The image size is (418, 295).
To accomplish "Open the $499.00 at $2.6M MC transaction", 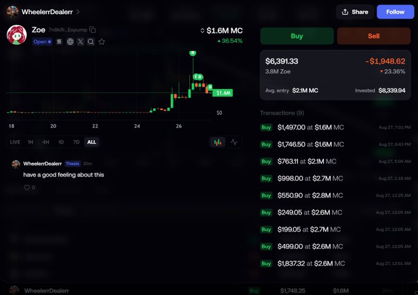I will pos(336,246).
